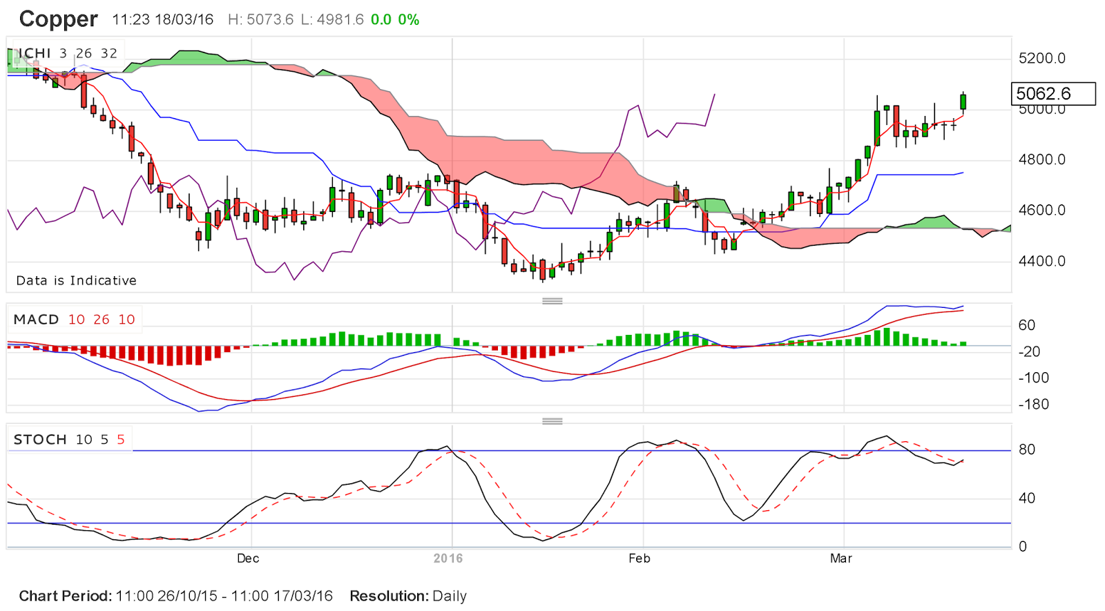The image size is (1105, 611).
Task: Open the MACD 10 26 10 indicator label
Action: [x=75, y=320]
